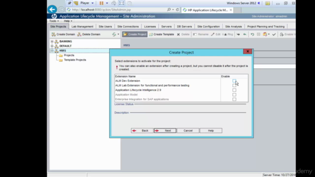The width and height of the screenshot is (315, 177).
Task: Click the Edit pencil toolbar button
Action: [x=216, y=34]
